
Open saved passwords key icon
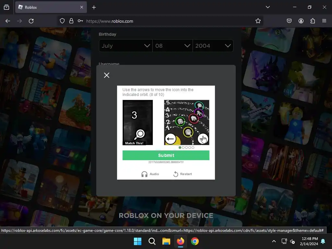pyautogui.click(x=80, y=21)
